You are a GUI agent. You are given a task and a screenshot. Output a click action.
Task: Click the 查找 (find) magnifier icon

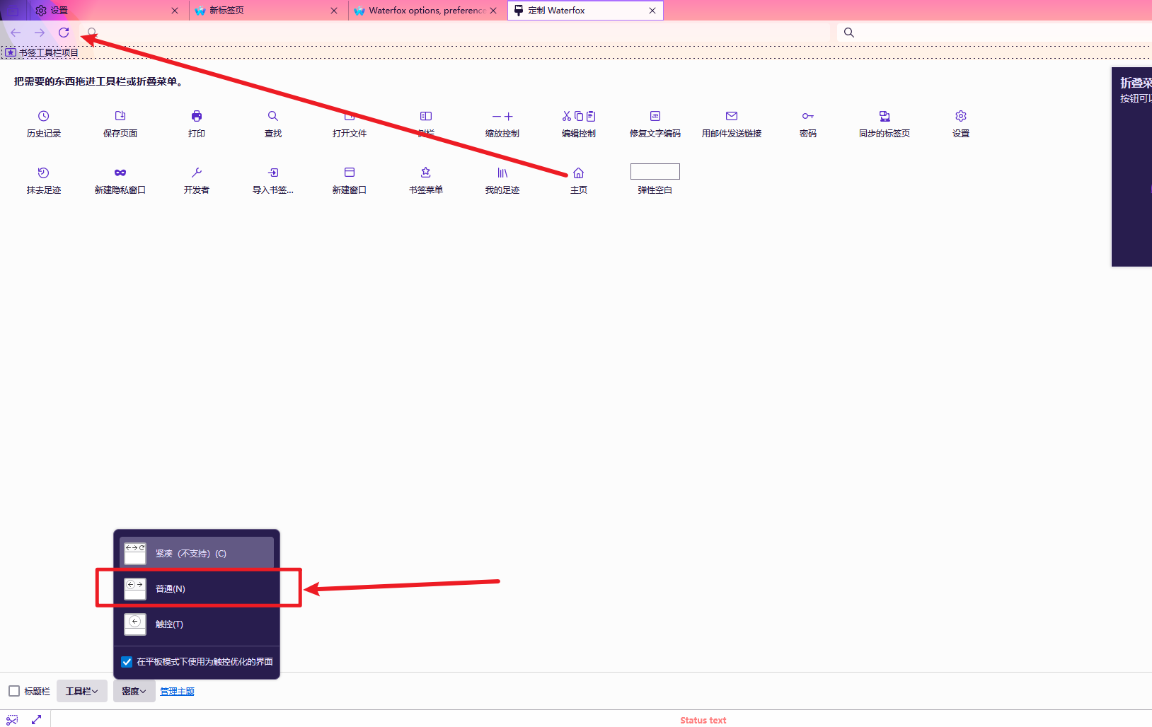273,116
